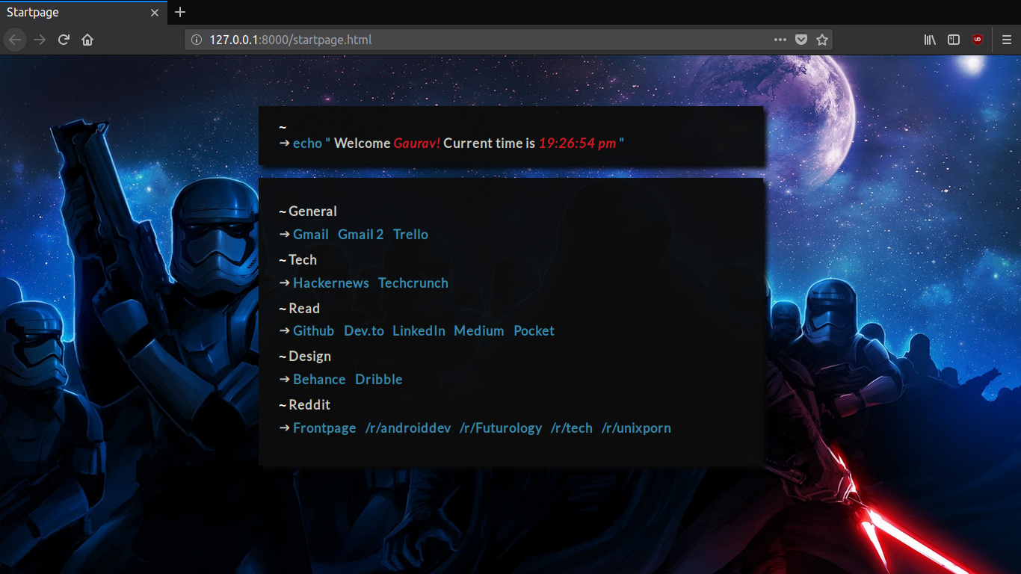Image resolution: width=1021 pixels, height=574 pixels.
Task: Click the '~ Reddit' heading
Action: coord(304,405)
